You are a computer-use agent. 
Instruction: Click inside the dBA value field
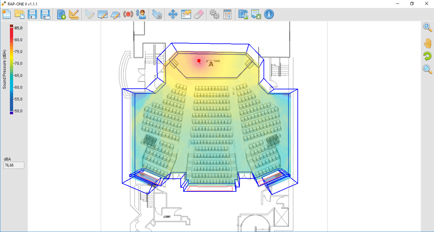coord(14,165)
